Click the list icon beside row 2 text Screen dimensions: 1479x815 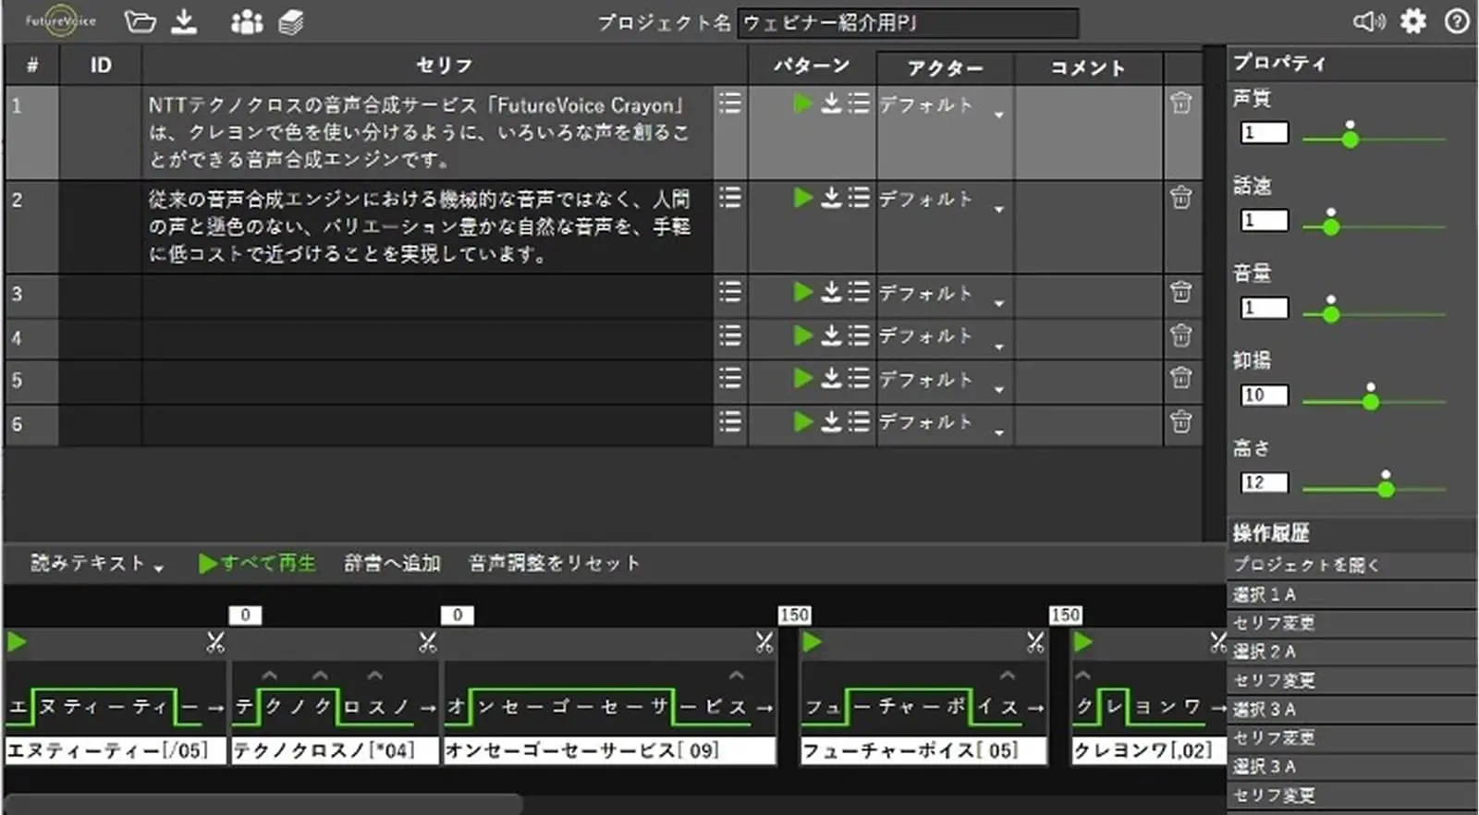pos(730,197)
